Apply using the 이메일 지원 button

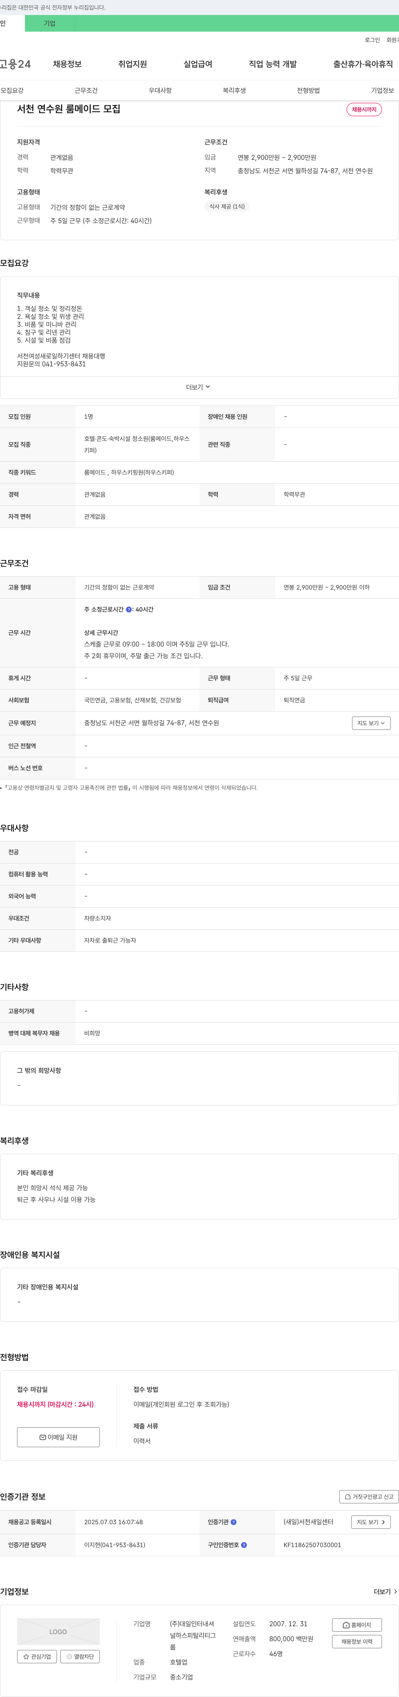[59, 1437]
